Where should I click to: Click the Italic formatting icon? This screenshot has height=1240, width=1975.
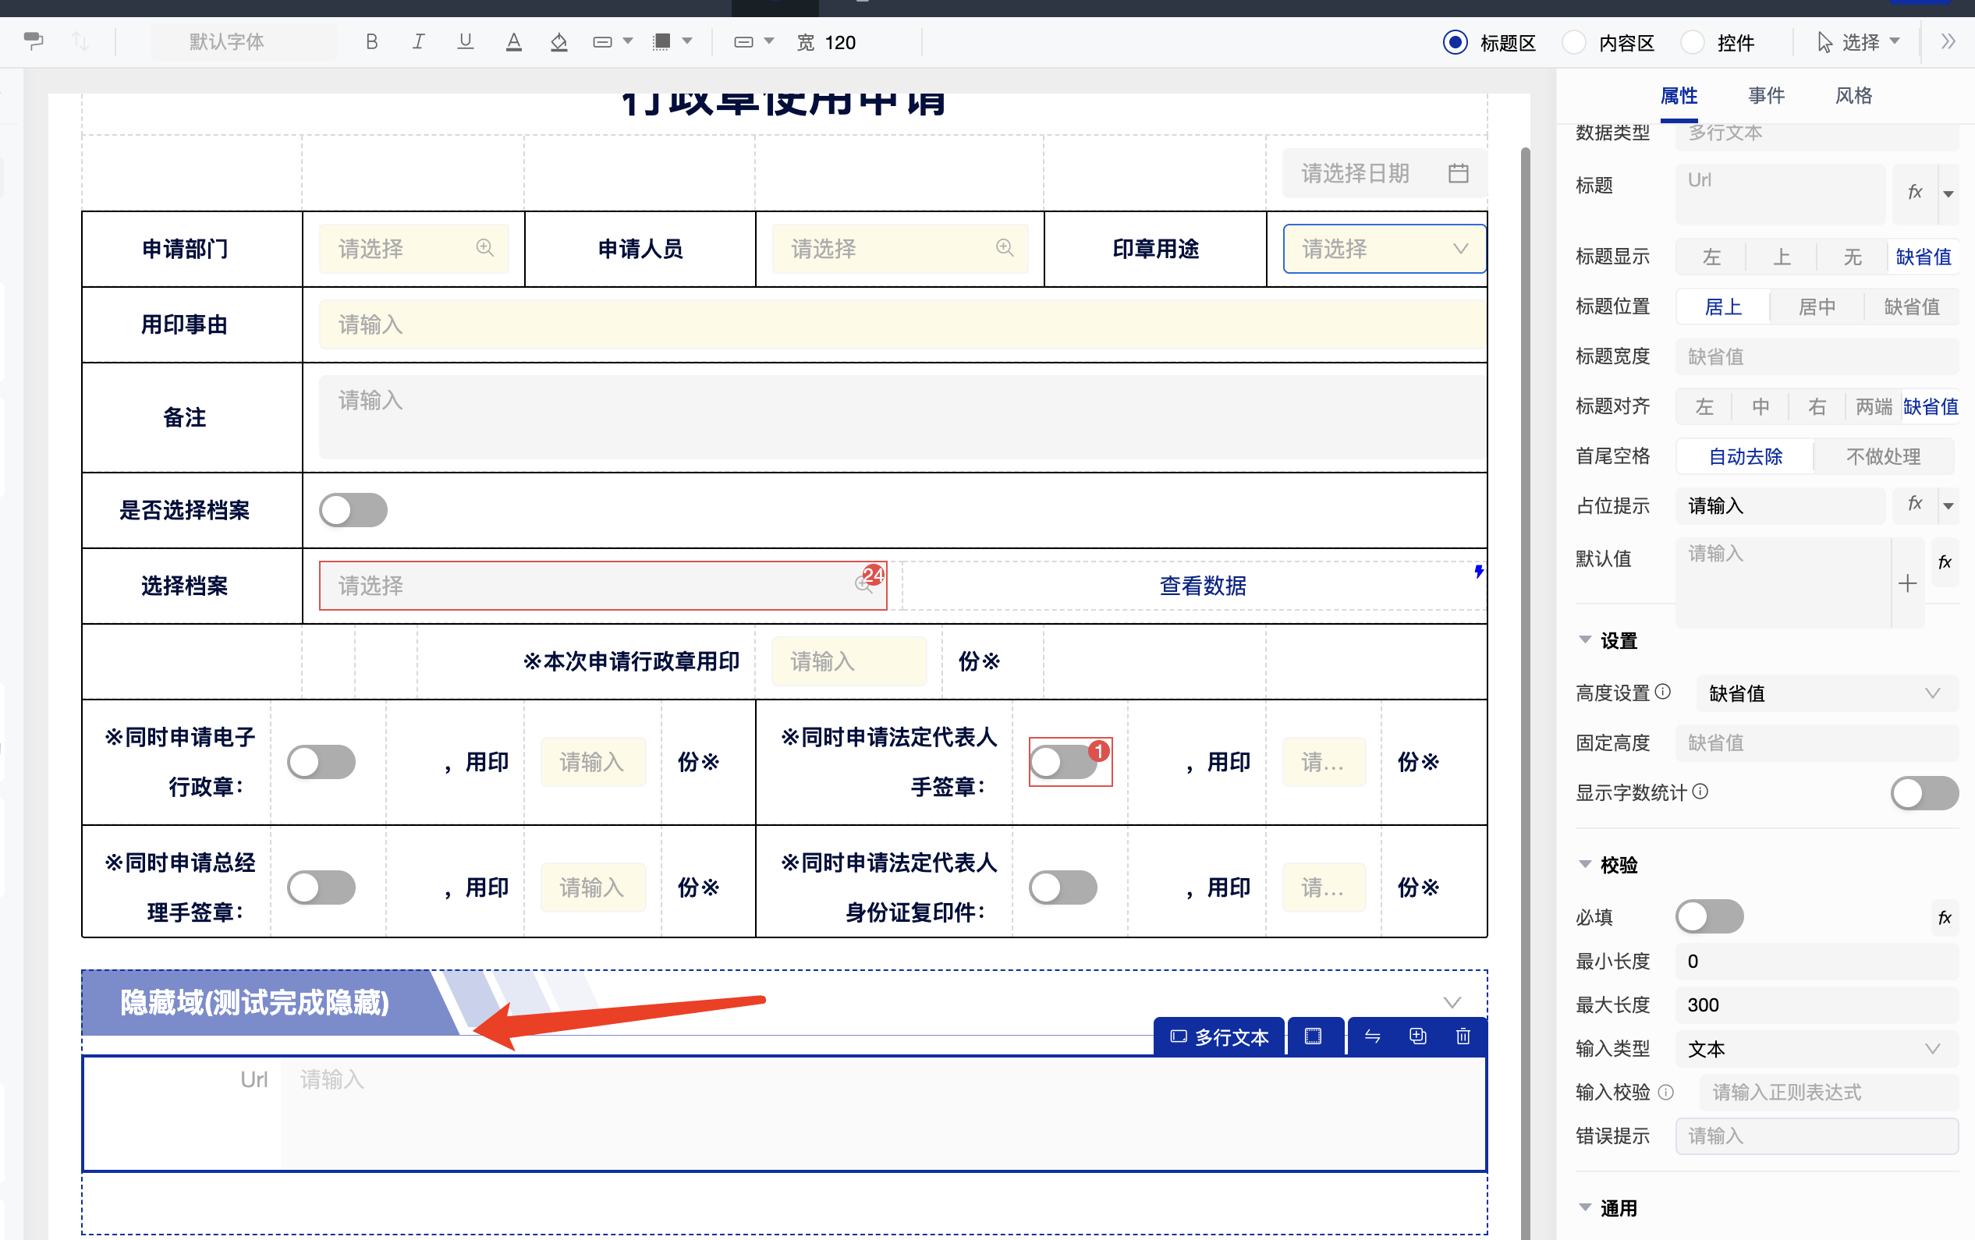(418, 42)
